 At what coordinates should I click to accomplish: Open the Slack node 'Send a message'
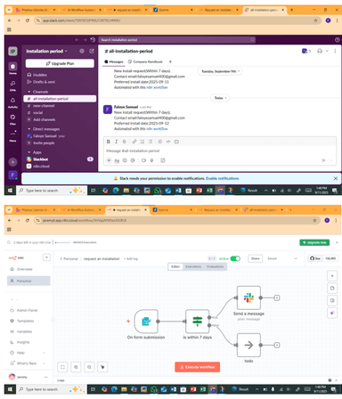pos(248,297)
